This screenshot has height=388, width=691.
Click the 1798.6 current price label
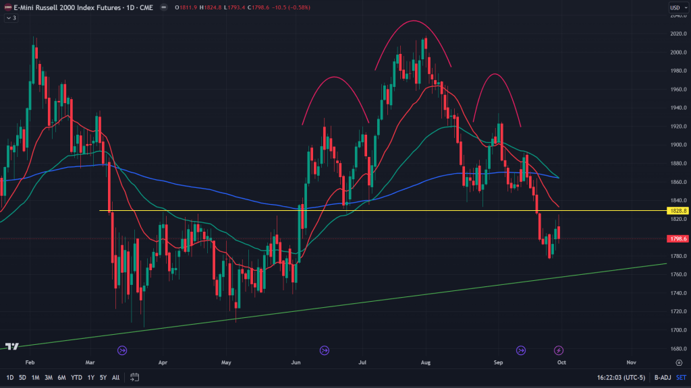pos(677,238)
